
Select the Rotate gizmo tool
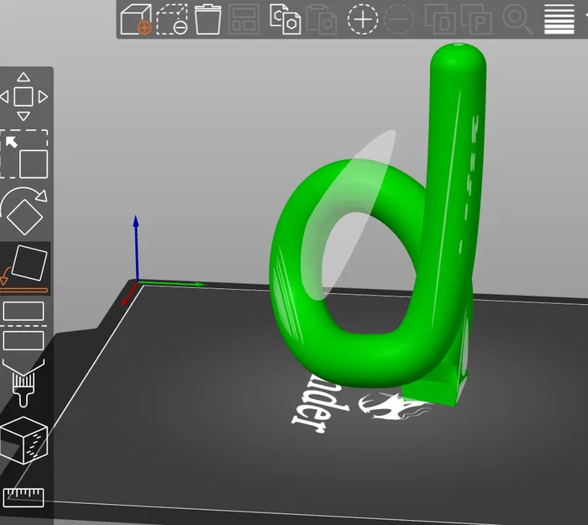(24, 211)
